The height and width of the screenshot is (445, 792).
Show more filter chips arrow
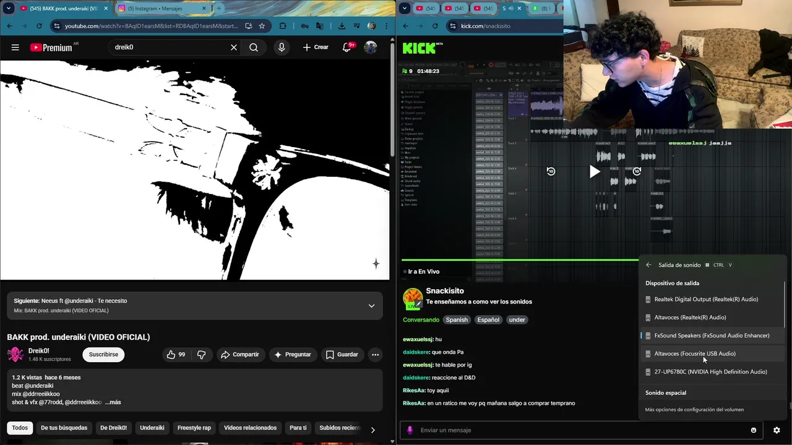click(x=372, y=430)
